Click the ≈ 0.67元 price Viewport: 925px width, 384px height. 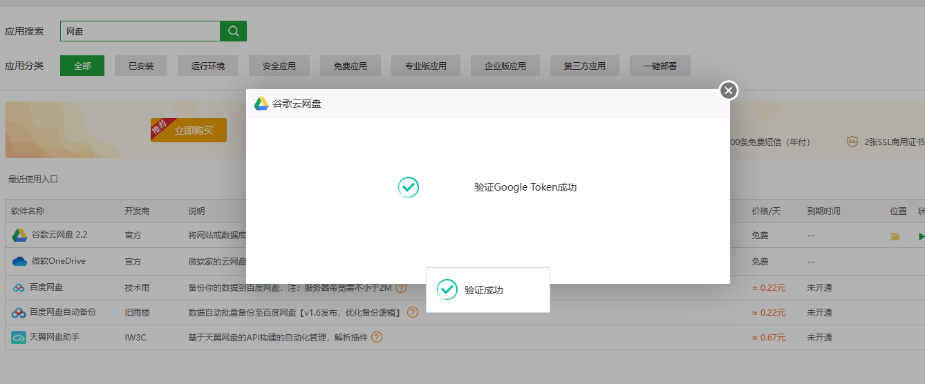768,338
